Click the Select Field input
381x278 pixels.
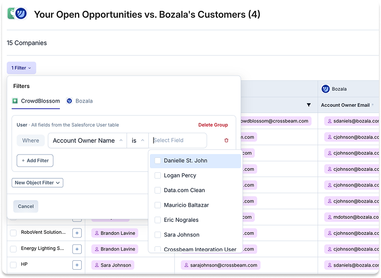177,141
